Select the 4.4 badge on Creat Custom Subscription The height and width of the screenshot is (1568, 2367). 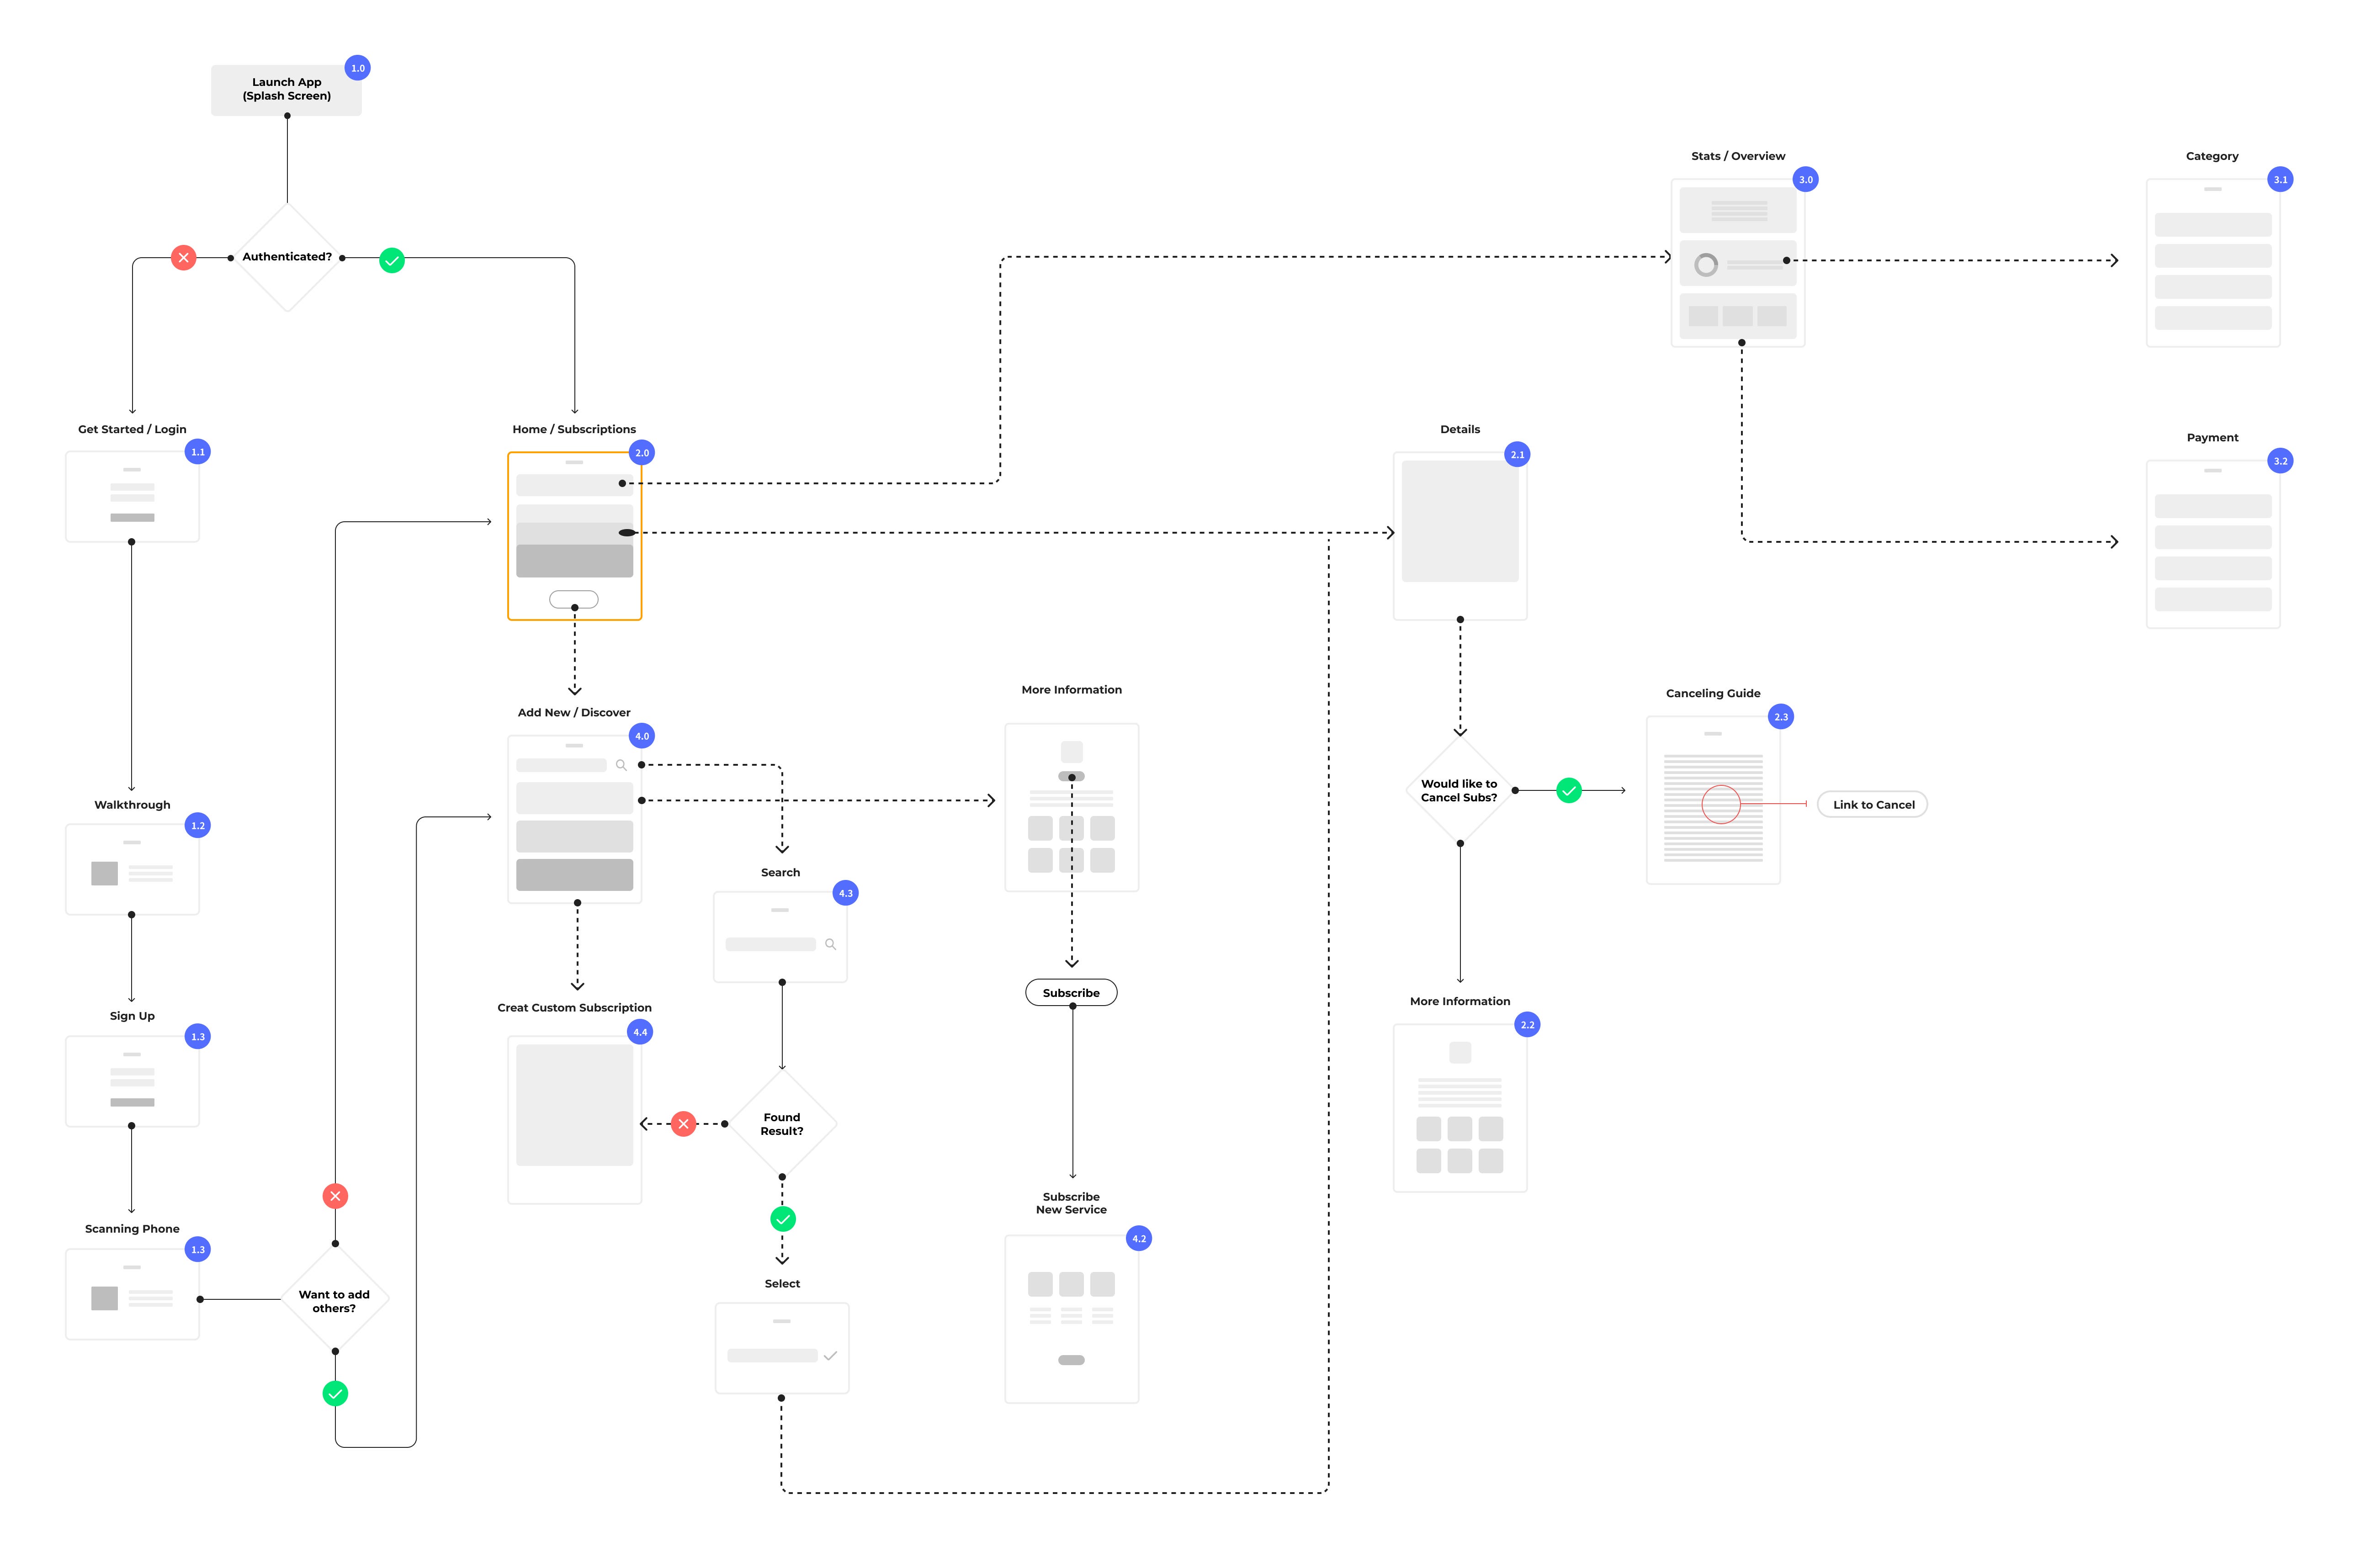tap(640, 1032)
